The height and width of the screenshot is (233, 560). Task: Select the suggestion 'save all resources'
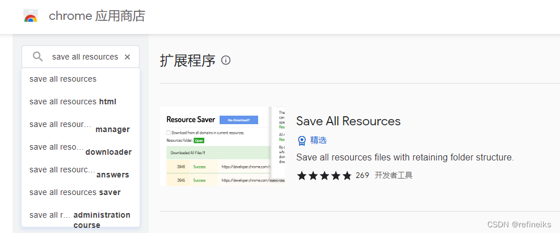[81, 79]
